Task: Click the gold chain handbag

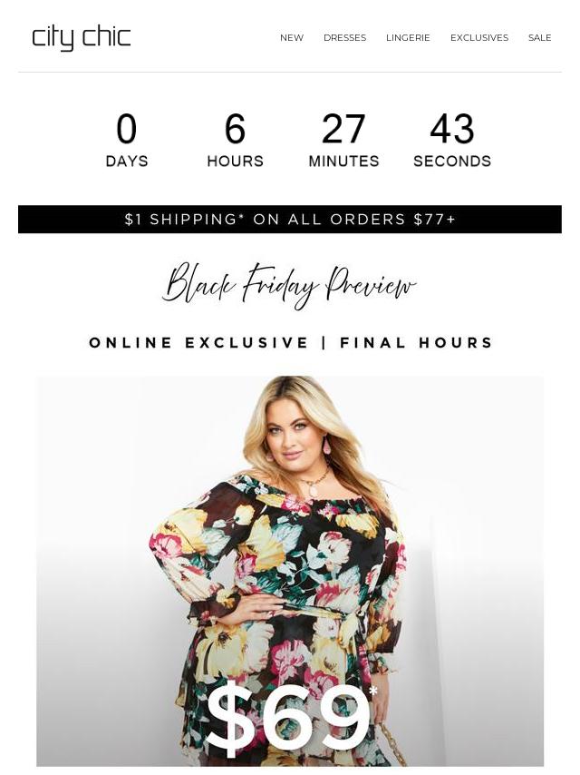Action: pos(391,745)
